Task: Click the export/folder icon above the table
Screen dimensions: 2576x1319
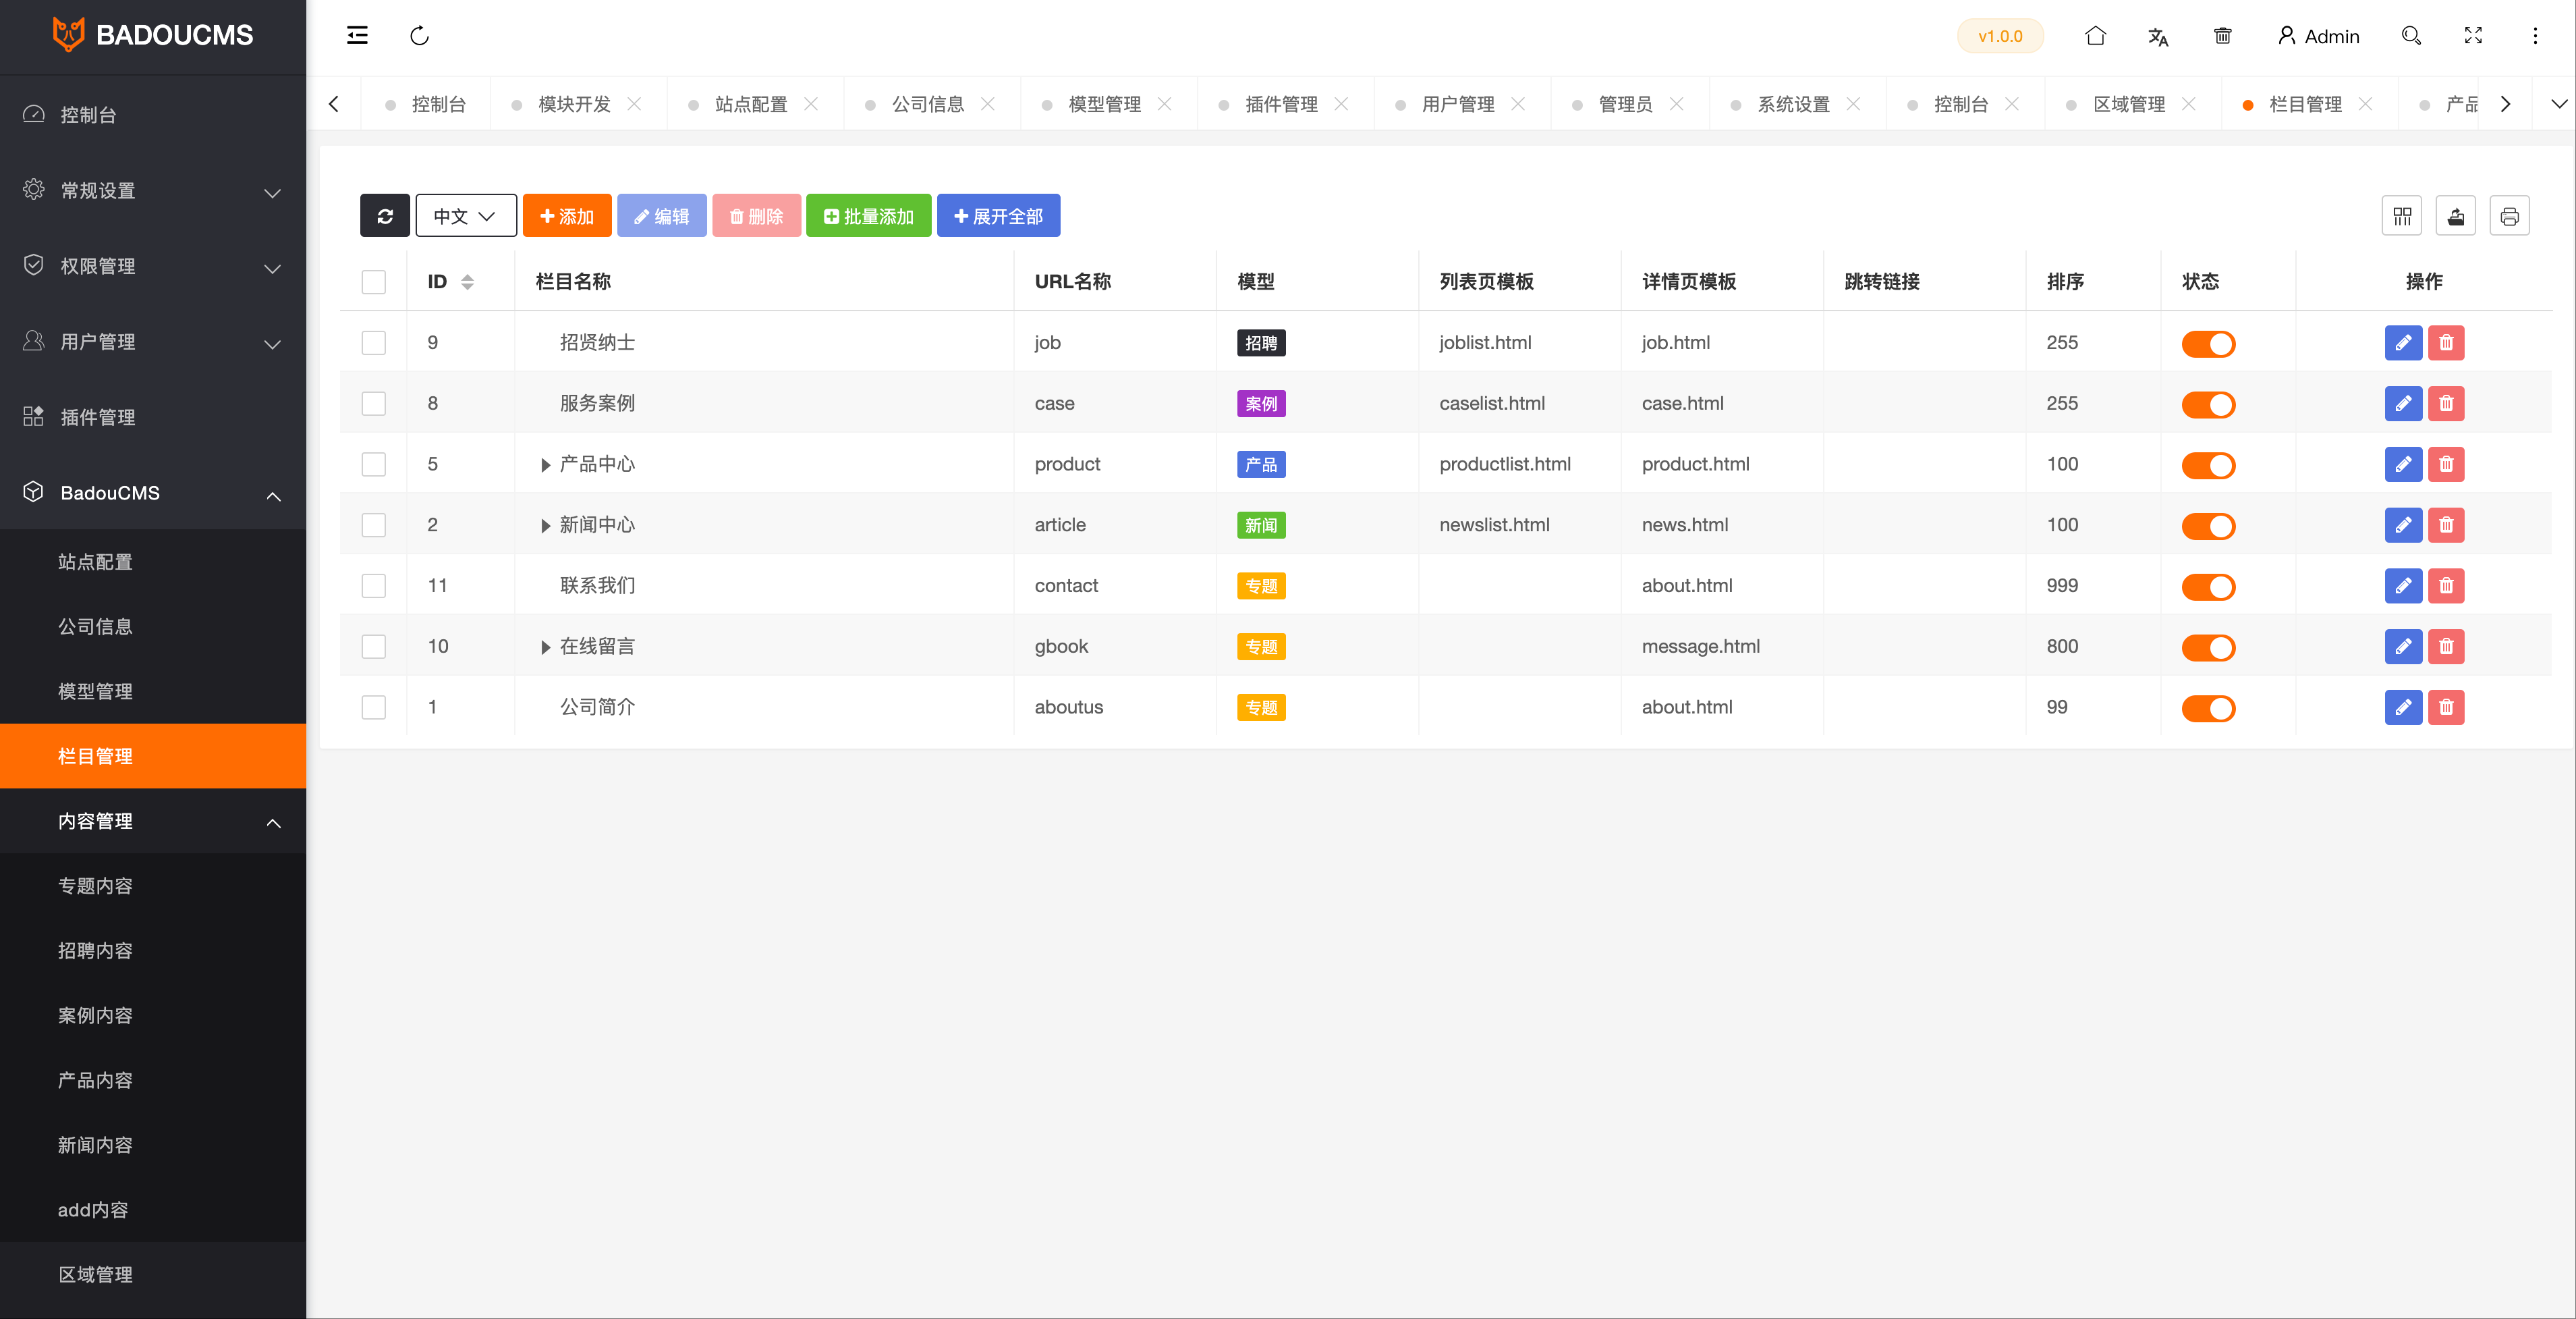Action: click(x=2456, y=215)
